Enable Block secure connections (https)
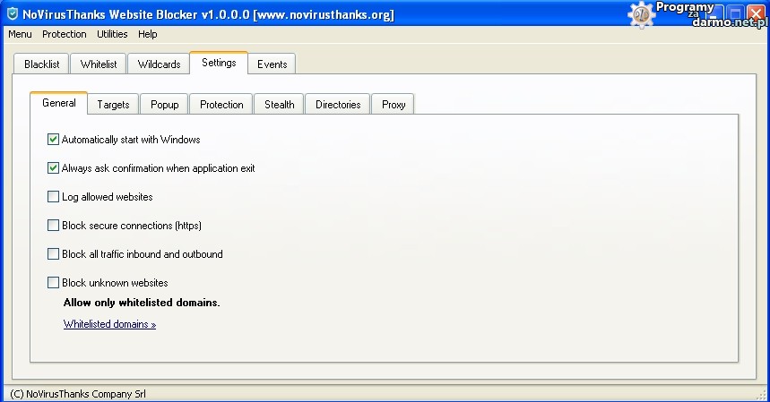Image resolution: width=770 pixels, height=402 pixels. tap(54, 226)
